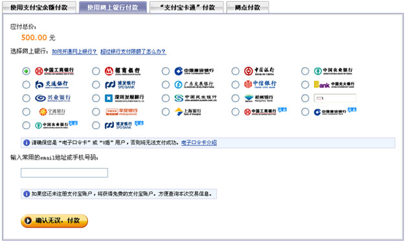The height and width of the screenshot is (242, 406).
Task: Select the 兴业银行 radio button
Action: pos(26,98)
